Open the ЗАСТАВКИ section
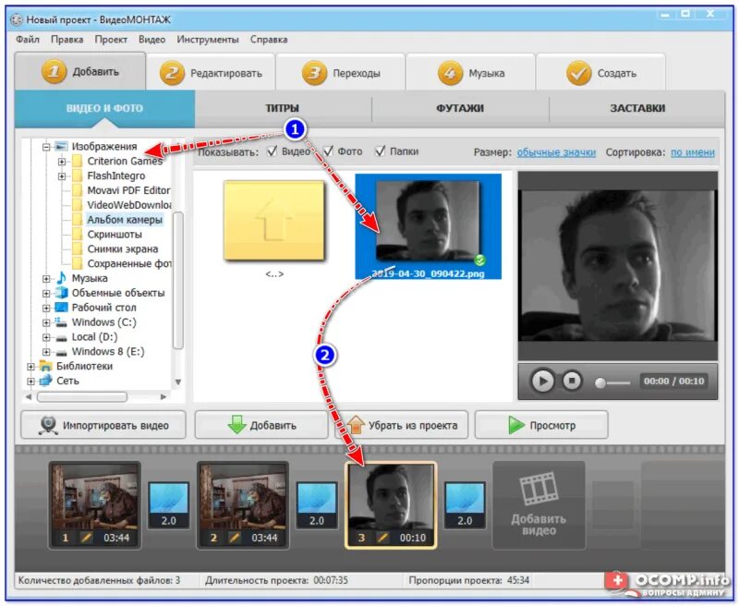The width and height of the screenshot is (739, 606). [637, 108]
